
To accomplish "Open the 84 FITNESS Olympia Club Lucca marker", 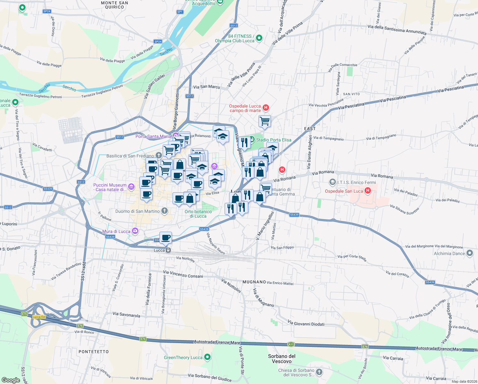I will click(259, 38).
